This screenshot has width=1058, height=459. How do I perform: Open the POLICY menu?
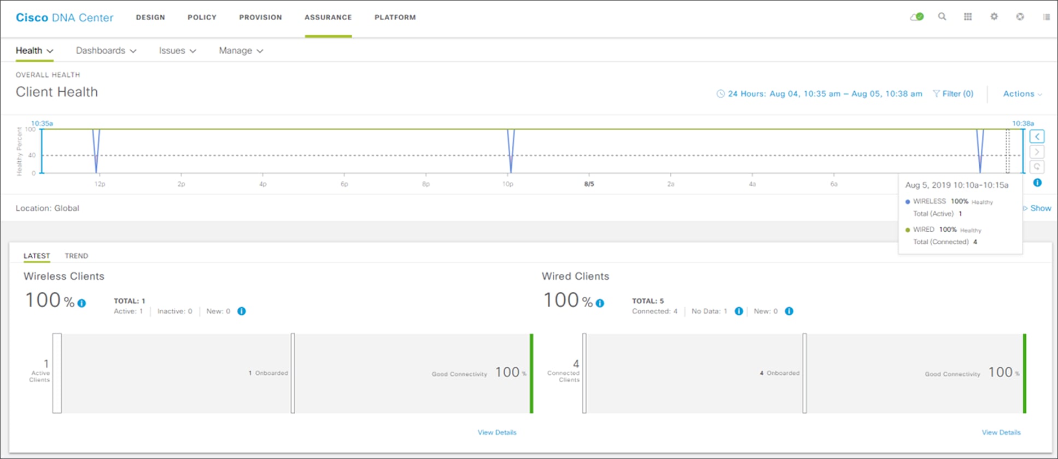click(202, 17)
